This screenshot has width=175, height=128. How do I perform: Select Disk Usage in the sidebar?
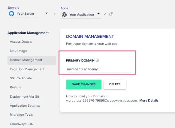click(18, 51)
